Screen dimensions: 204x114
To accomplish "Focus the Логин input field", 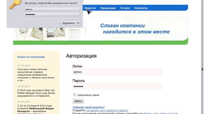I will [x=117, y=72].
